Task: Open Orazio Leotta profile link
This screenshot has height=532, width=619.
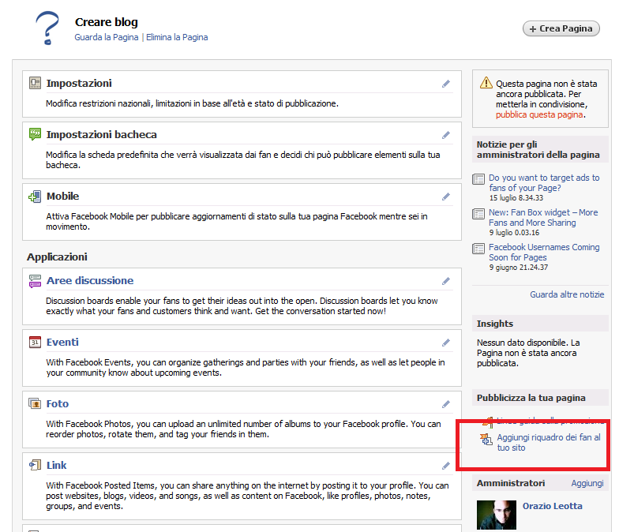Action: (553, 506)
